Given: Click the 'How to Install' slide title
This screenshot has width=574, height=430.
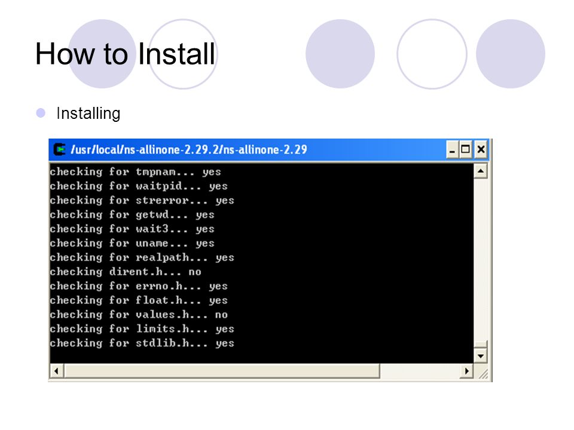Looking at the screenshot, I should pyautogui.click(x=125, y=54).
